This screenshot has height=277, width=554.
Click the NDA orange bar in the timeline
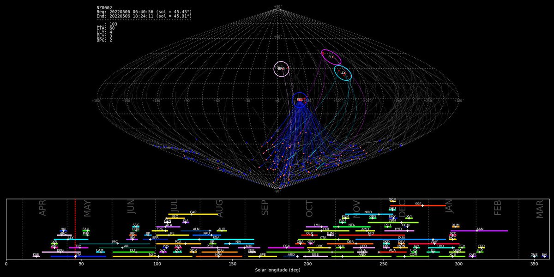(219, 256)
